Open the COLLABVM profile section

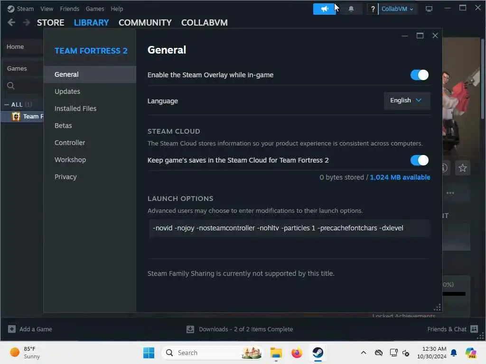coord(204,23)
